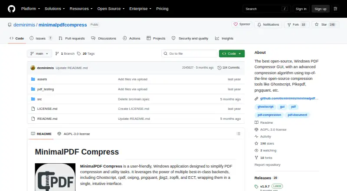This screenshot has width=347, height=191.
Task: Open the Activity link
Action: (263, 136)
